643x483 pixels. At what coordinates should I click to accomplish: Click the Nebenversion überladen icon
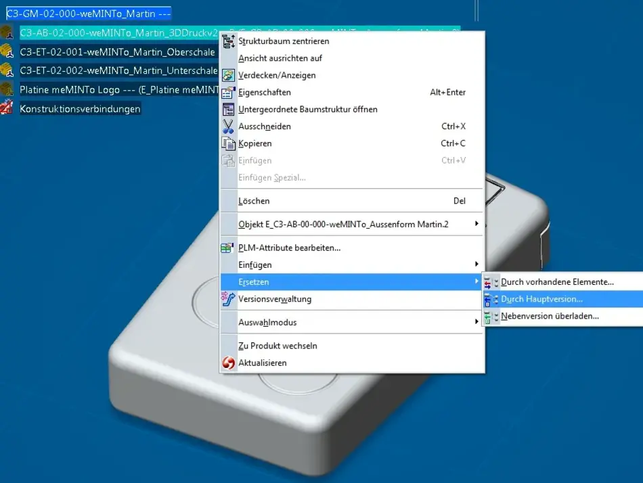[491, 317]
